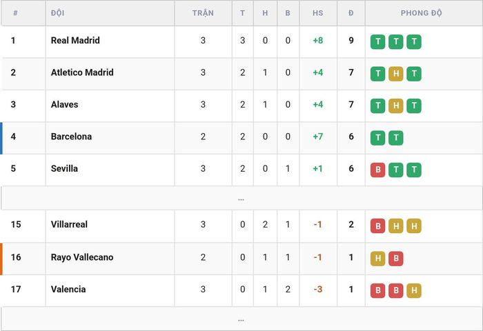This screenshot has width=483, height=331.
Task: Click Sevilla's red B form badge
Action: tap(377, 170)
